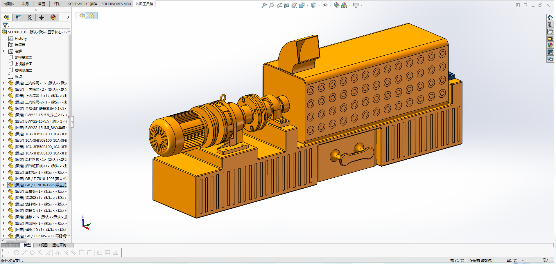Click the Display Style icon

[x=313, y=5]
